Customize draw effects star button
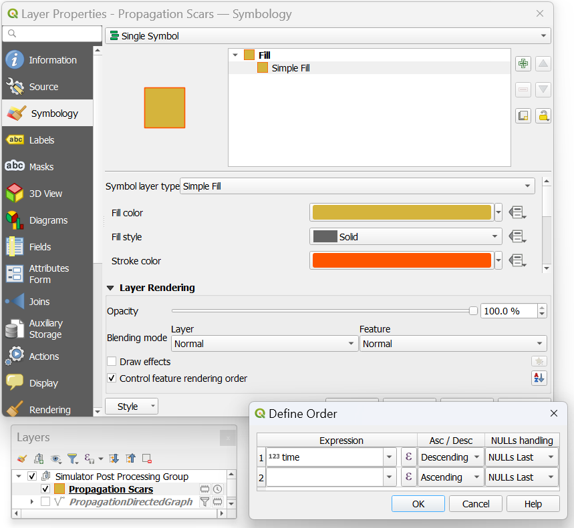Viewport: 574px width, 528px height. click(539, 361)
